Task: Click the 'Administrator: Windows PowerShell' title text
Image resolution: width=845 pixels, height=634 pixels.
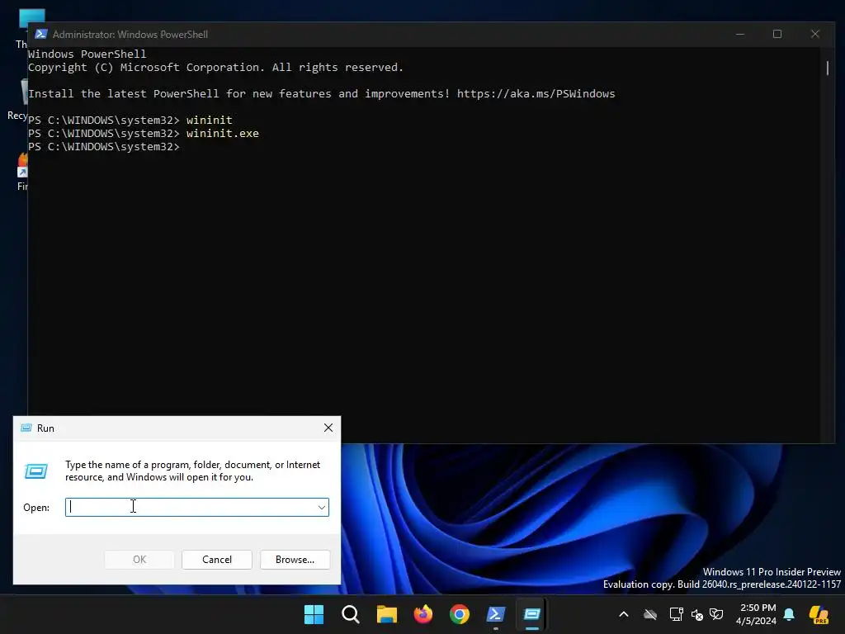Action: [130, 34]
